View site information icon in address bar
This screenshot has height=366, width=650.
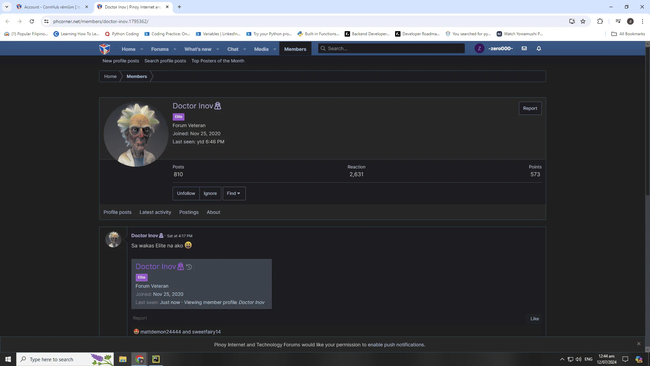[46, 21]
